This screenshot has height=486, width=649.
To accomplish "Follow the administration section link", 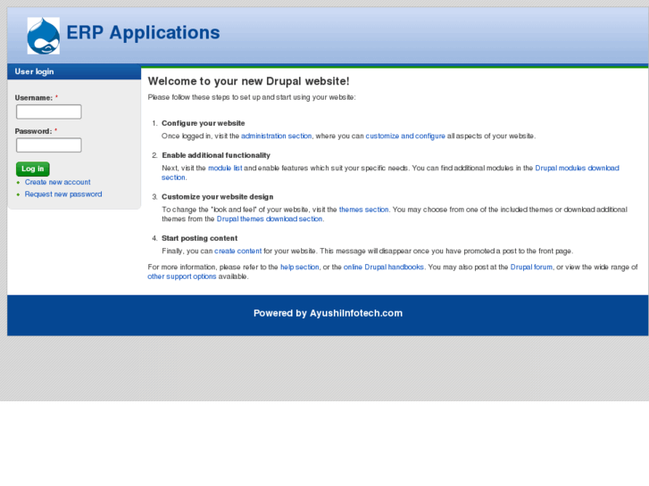I will [x=276, y=136].
